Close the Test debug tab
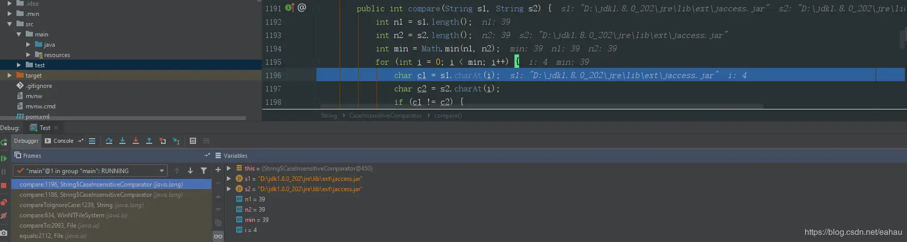Screen dimensions: 907x242 [56, 128]
